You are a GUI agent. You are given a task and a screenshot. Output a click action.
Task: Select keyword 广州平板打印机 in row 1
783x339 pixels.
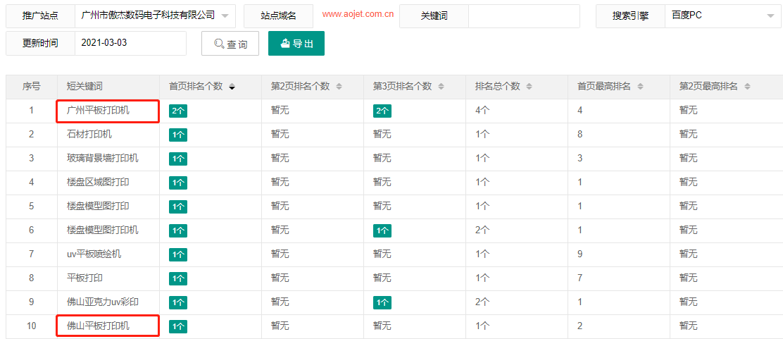coord(99,111)
